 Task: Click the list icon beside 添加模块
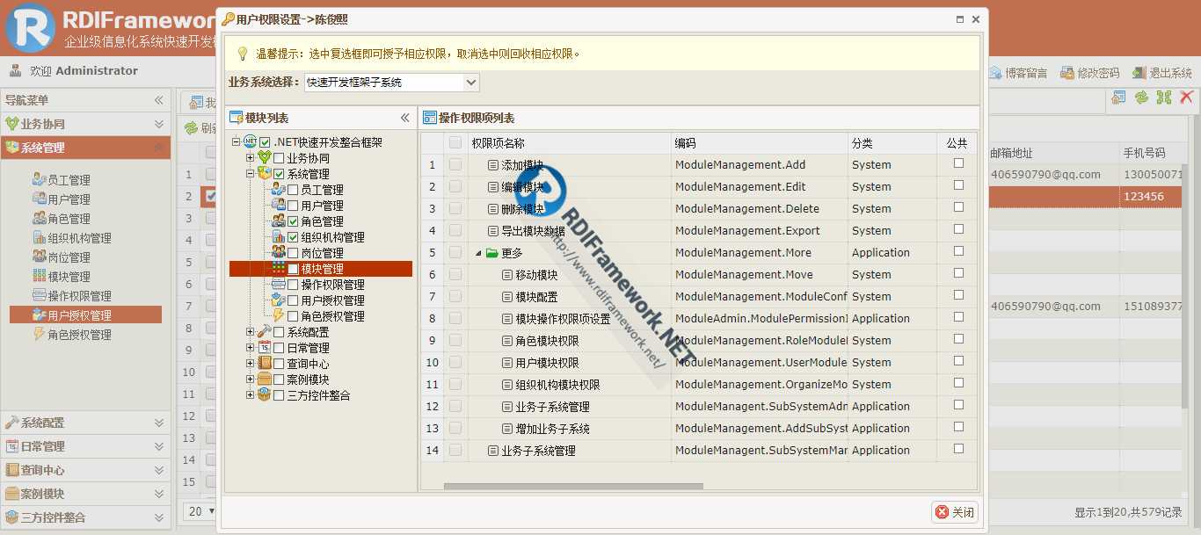click(x=493, y=164)
